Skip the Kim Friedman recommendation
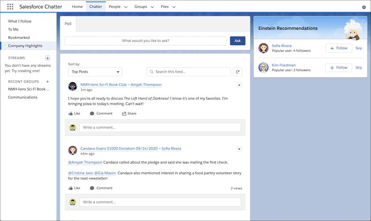Screen dimensions: 371x221 [359, 67]
